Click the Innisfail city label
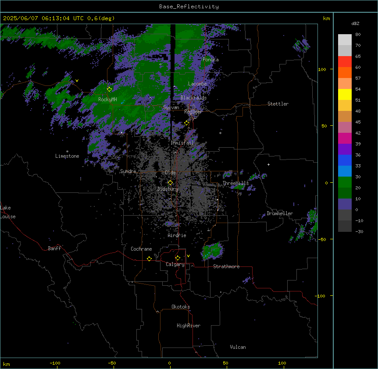 [182, 143]
